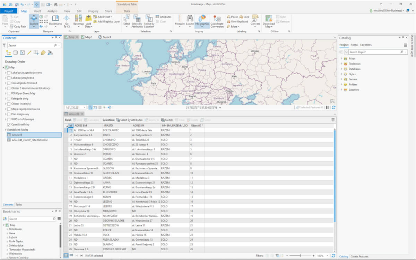Expand Folders in the Catalog pane
The width and height of the screenshot is (416, 260).
[341, 84]
